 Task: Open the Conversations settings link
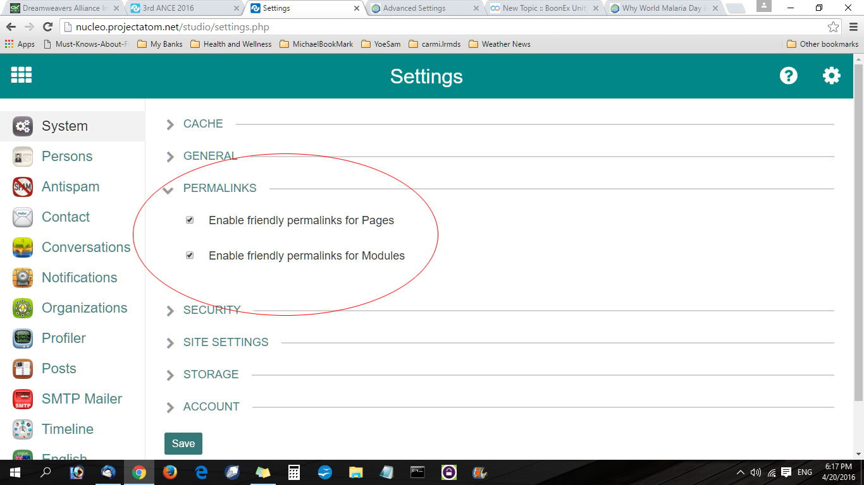click(86, 248)
